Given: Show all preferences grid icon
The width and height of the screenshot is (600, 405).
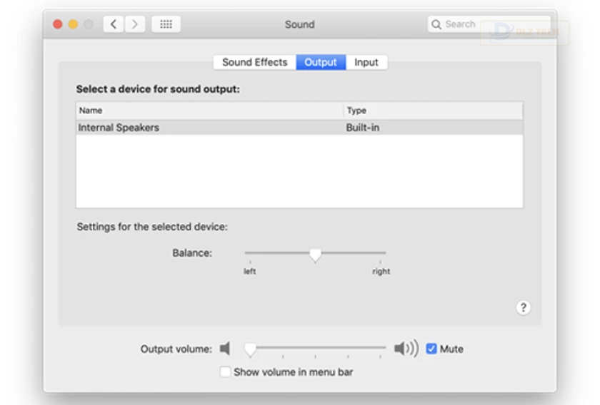Looking at the screenshot, I should 166,24.
